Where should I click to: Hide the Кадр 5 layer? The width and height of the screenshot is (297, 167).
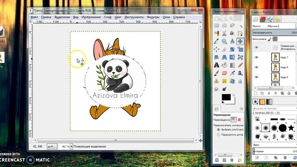(256, 77)
